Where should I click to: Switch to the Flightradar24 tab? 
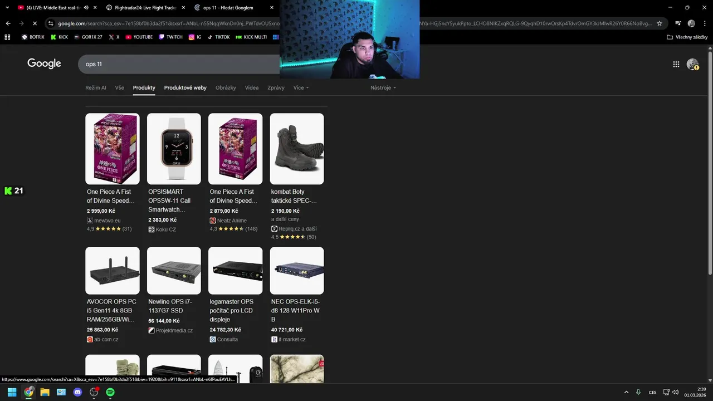pos(145,8)
